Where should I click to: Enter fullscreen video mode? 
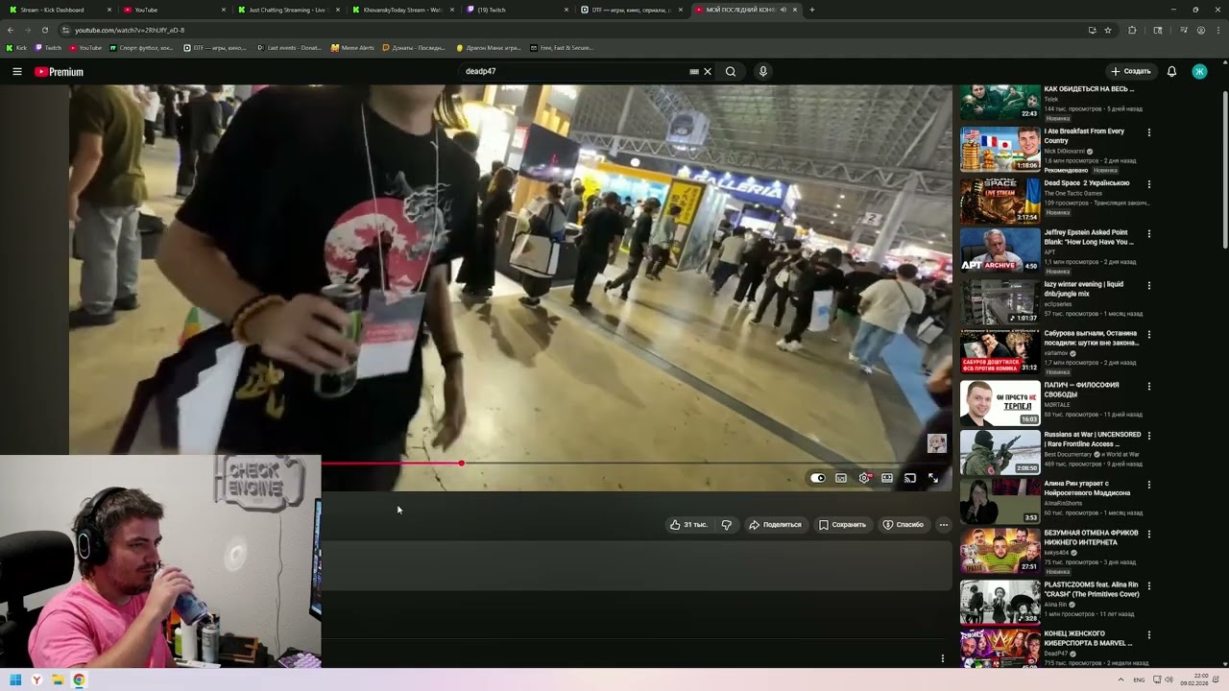933,478
